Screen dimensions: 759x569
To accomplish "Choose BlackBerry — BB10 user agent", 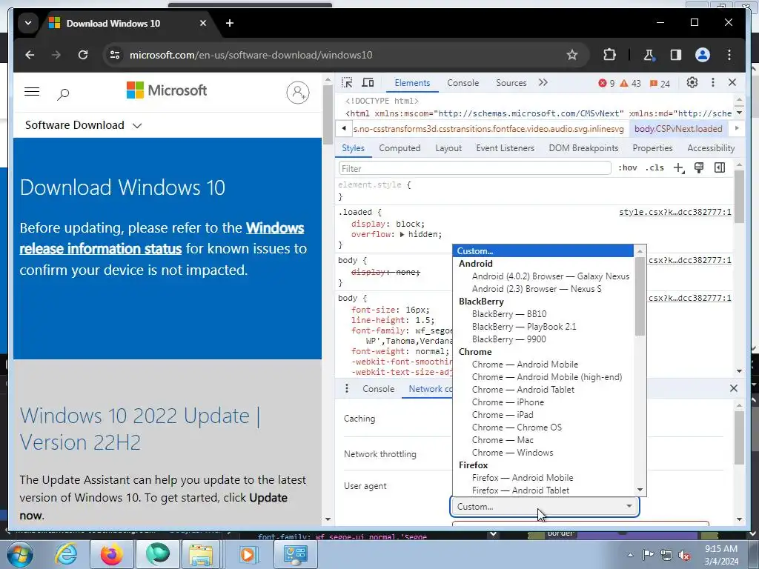I will tap(543, 314).
